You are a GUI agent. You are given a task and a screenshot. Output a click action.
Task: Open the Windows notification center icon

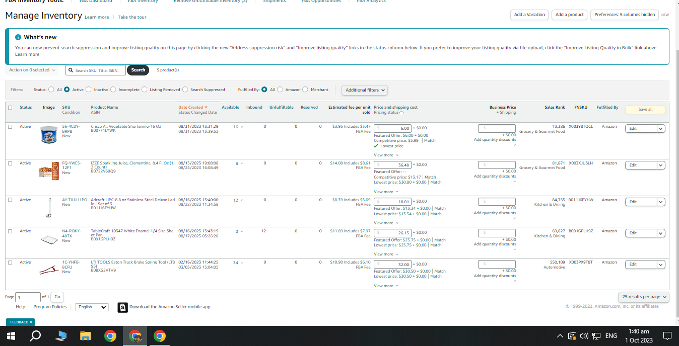point(667,336)
